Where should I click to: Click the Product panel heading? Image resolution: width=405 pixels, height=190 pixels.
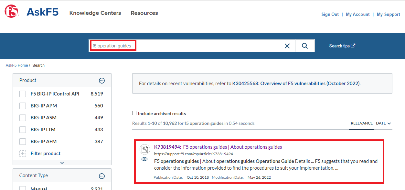[x=28, y=80]
